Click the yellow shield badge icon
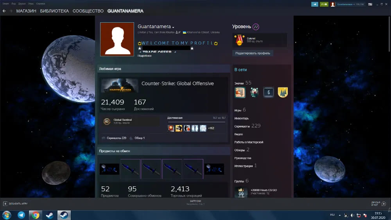This screenshot has width=391, height=220. [283, 93]
